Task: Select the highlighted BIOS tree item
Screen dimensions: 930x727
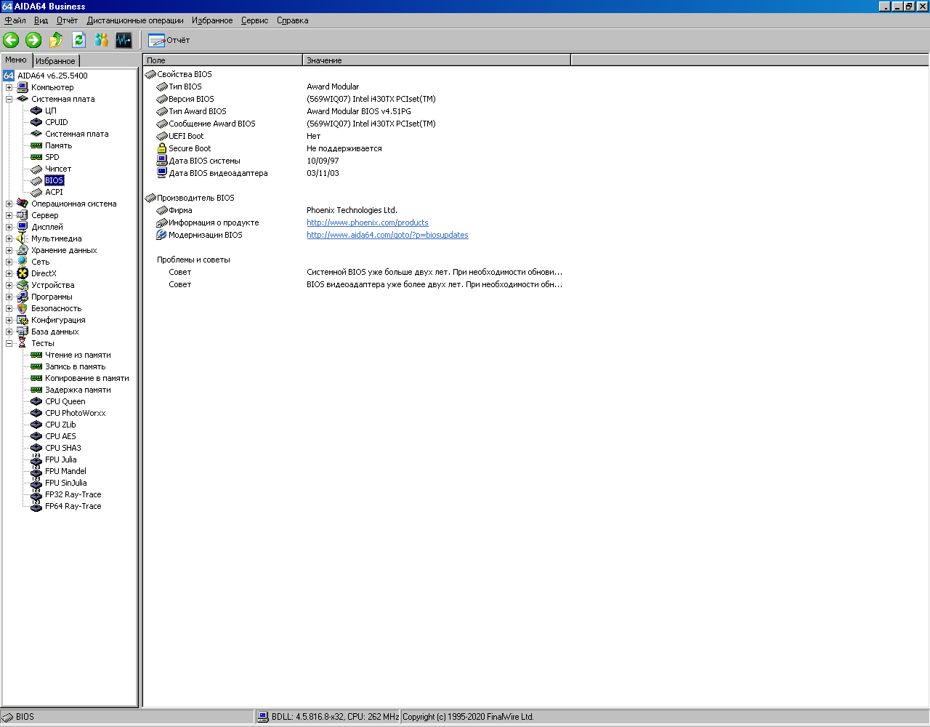Action: (x=54, y=180)
